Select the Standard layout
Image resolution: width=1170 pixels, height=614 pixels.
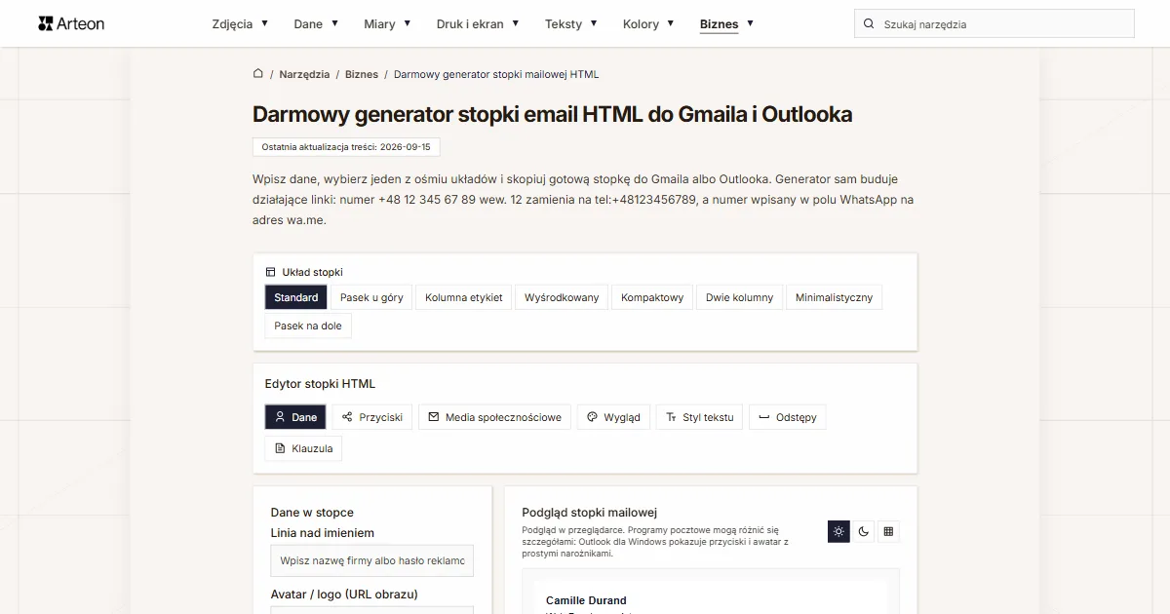(x=295, y=297)
